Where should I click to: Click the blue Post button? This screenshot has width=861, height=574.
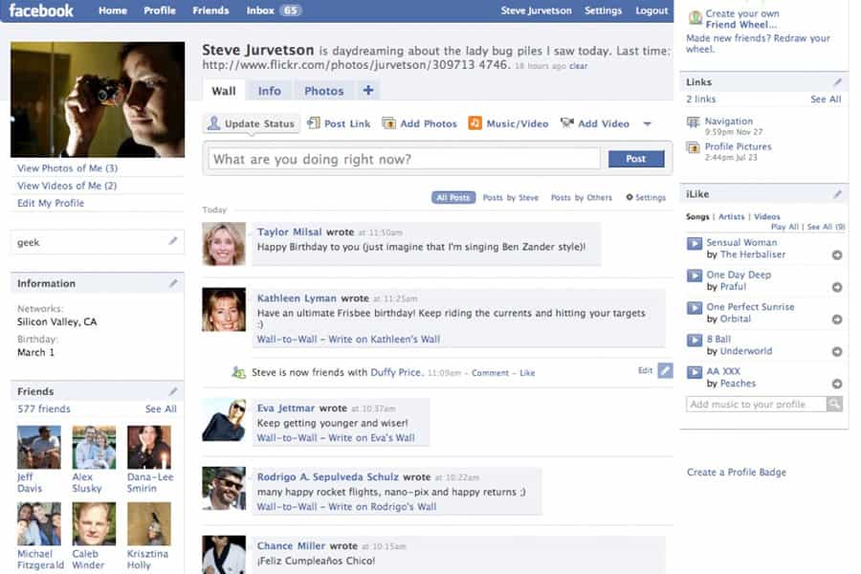[636, 159]
